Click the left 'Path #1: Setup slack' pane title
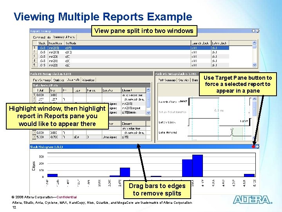The height and width of the screenshot is (212, 282). (51, 74)
